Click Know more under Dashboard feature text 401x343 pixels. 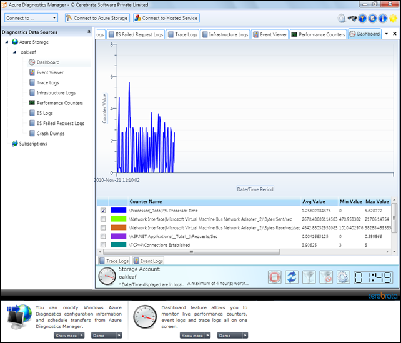click(195, 336)
